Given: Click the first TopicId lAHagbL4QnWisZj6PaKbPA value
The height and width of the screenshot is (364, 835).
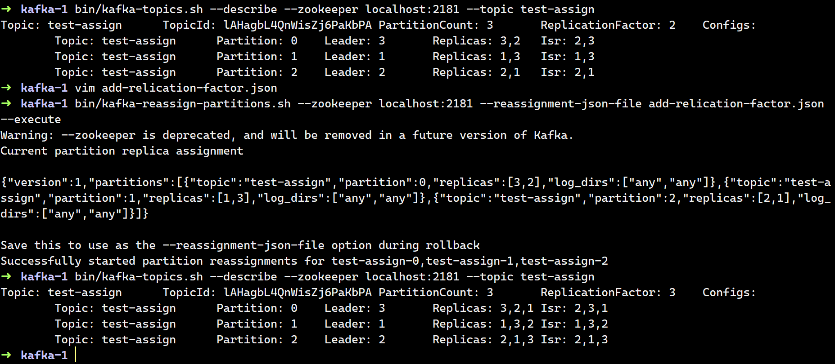Looking at the screenshot, I should click(x=298, y=25).
